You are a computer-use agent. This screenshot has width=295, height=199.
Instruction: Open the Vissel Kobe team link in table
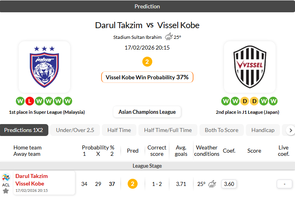coord(30,184)
